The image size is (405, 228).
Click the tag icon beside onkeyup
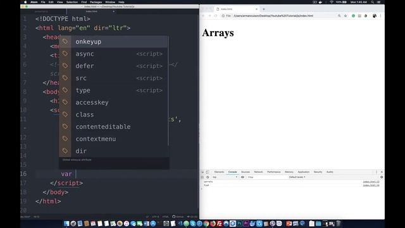(65, 42)
